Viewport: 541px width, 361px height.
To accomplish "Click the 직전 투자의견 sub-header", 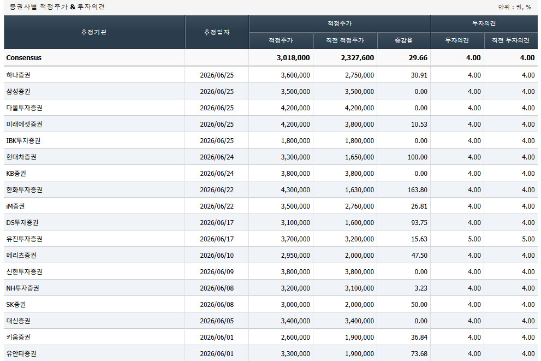I will (x=510, y=40).
